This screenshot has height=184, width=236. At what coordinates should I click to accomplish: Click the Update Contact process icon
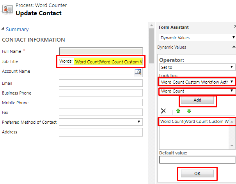coord(7,9)
